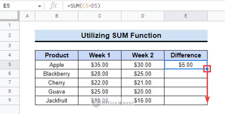Select the $5.00 difference cell
225x114 pixels.
click(186, 65)
